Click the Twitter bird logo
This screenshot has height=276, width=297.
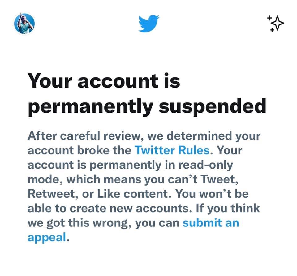[x=148, y=24]
